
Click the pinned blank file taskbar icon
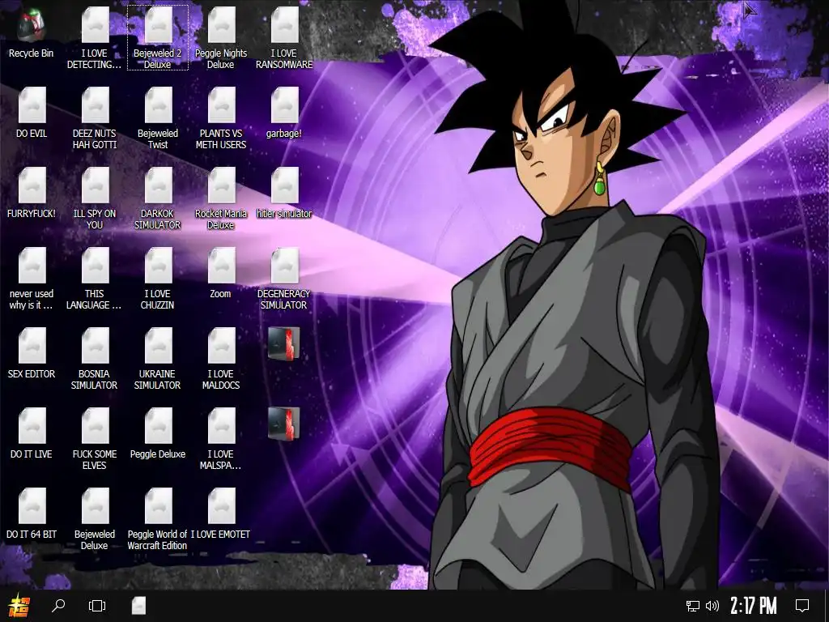tap(138, 606)
